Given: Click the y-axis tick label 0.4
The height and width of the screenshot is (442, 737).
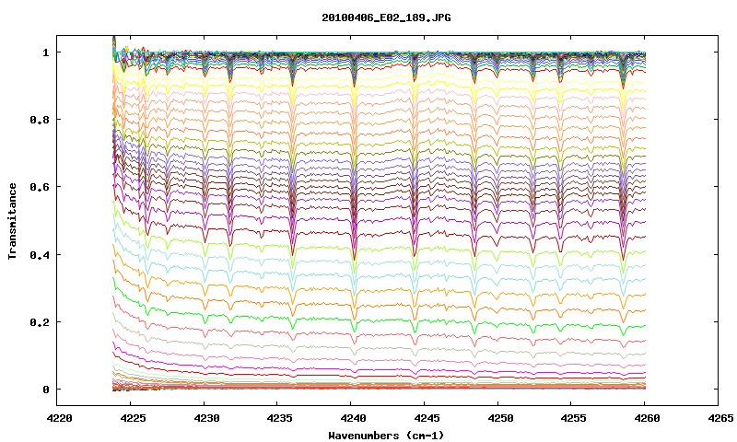Looking at the screenshot, I should pos(40,254).
